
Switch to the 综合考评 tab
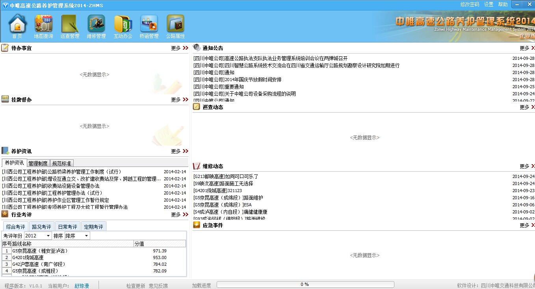tap(16, 227)
